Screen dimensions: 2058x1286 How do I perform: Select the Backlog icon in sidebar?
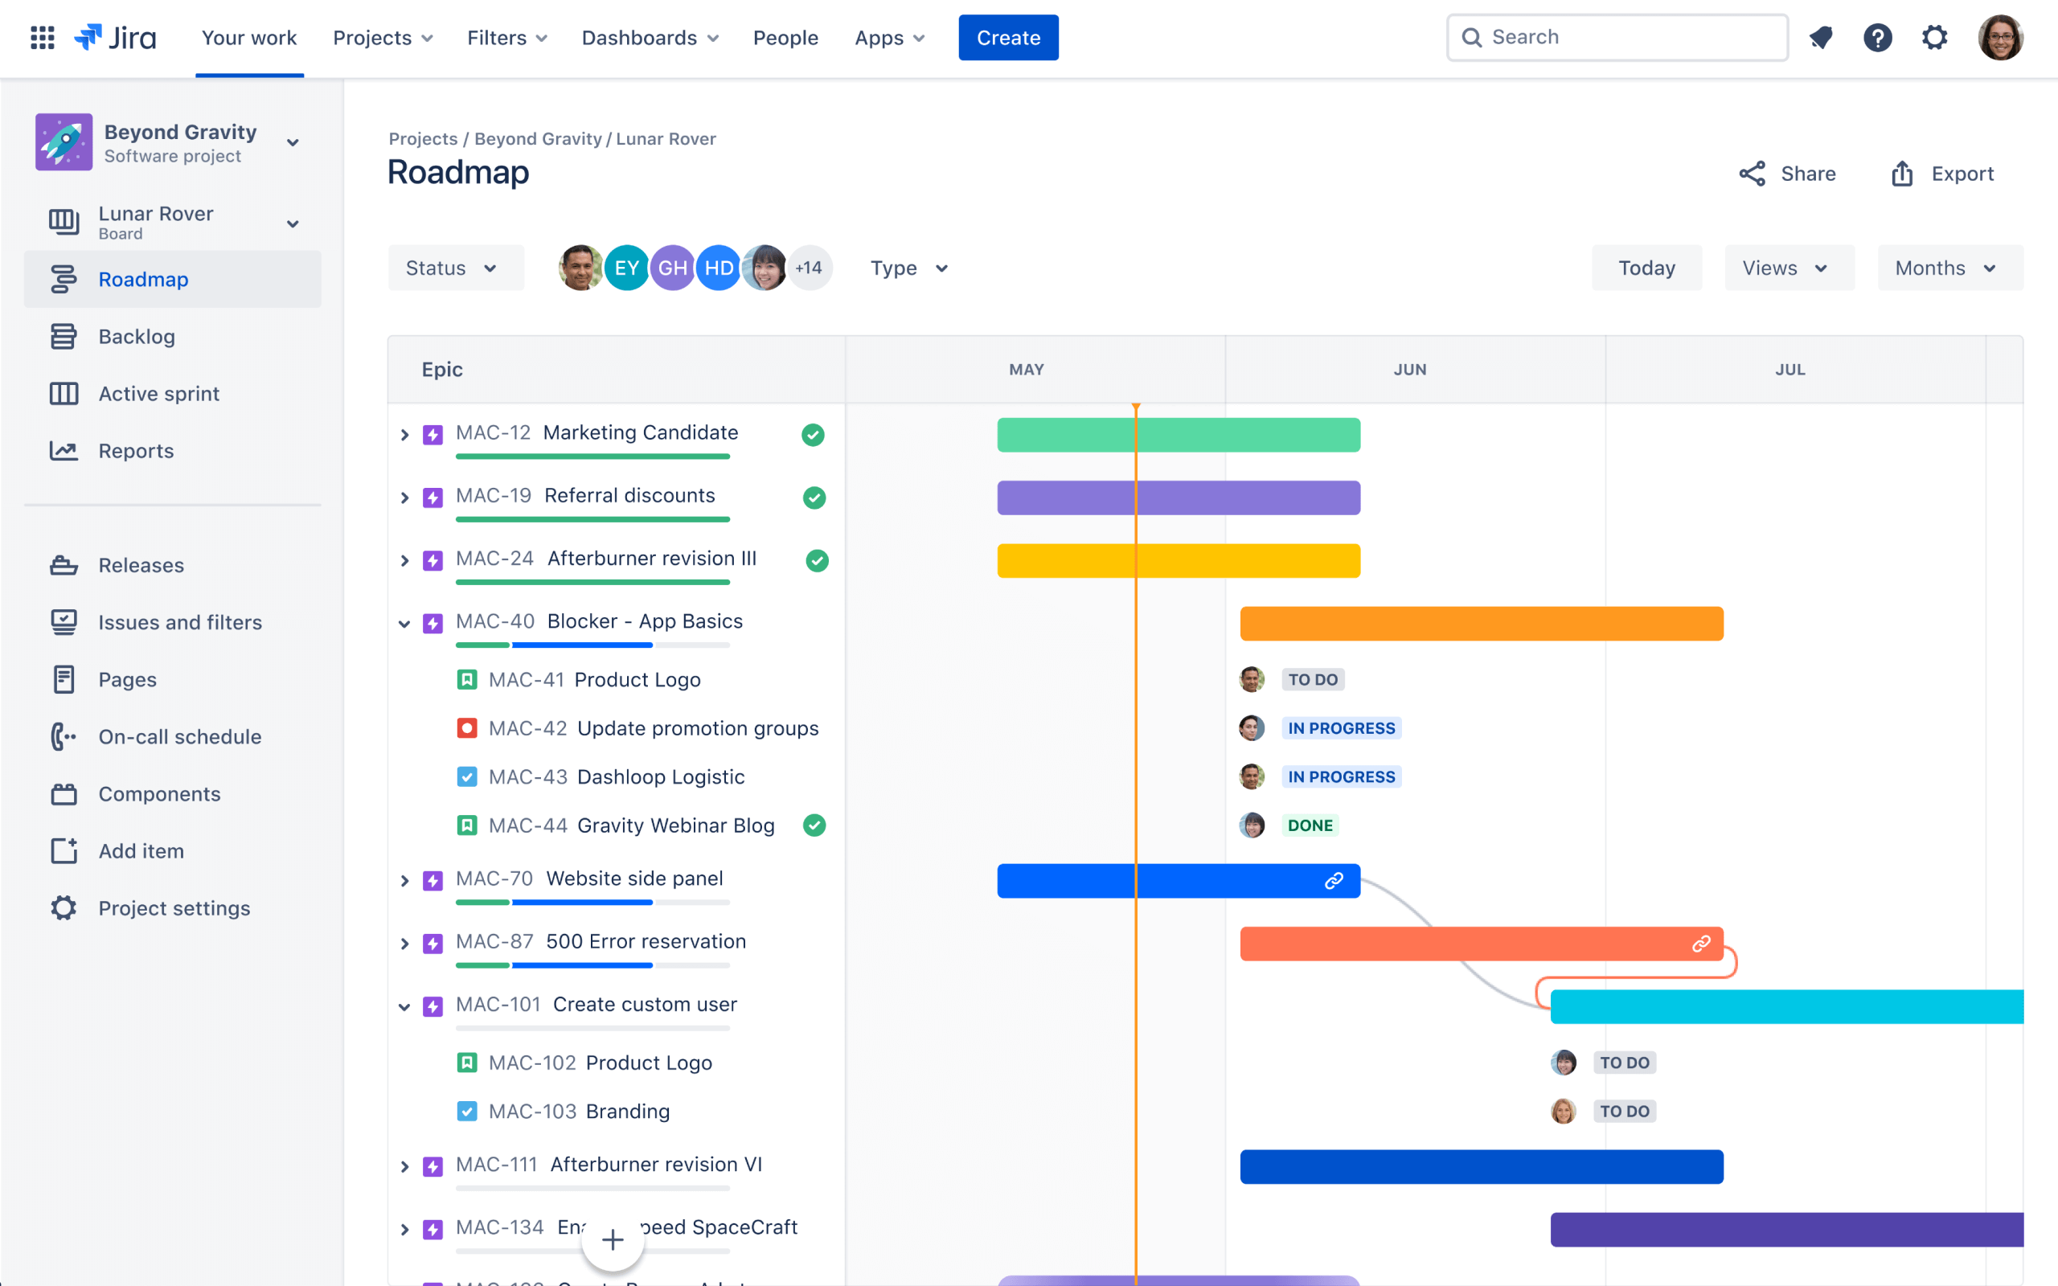64,336
